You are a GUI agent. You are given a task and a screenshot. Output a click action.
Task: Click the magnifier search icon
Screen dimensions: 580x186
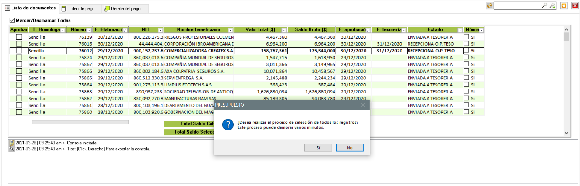tap(544, 5)
